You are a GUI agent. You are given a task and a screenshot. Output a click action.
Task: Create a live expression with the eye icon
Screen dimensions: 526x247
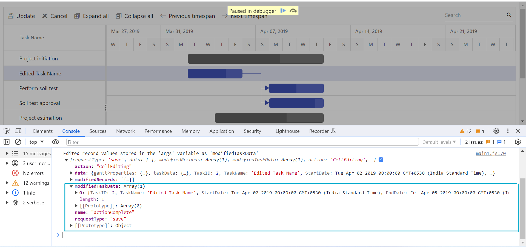click(56, 142)
